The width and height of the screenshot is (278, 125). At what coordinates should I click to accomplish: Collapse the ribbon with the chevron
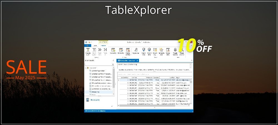point(191,46)
